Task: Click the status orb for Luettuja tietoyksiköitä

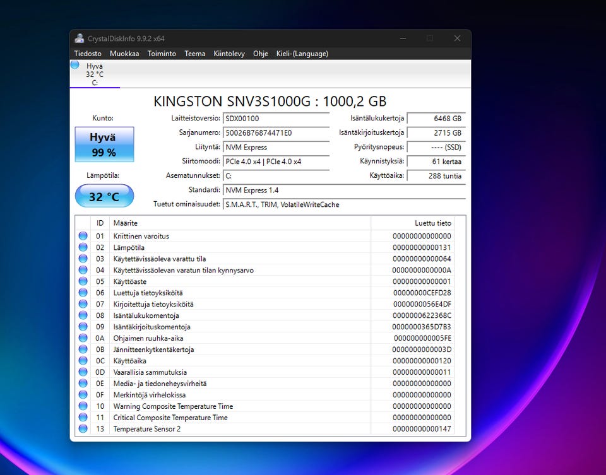Action: tap(83, 292)
